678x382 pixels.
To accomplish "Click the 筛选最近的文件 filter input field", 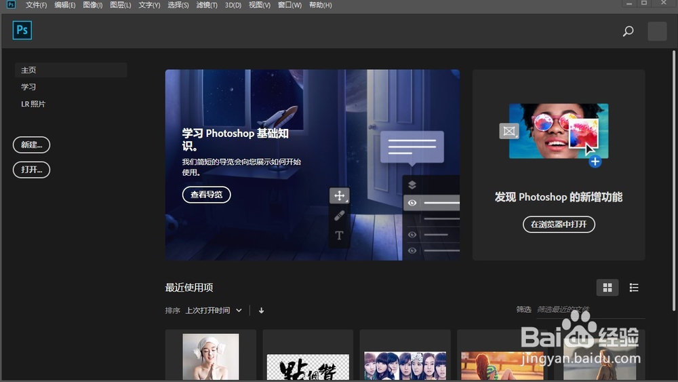I will 591,310.
